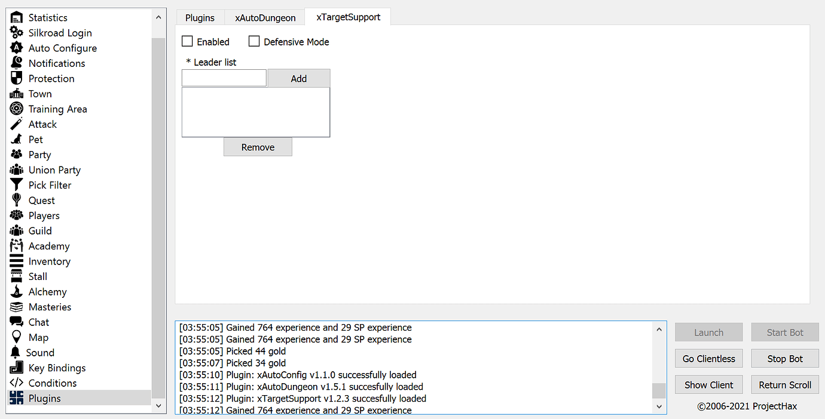This screenshot has height=419, width=825.
Task: Open the Auto Configure section
Action: (x=62, y=48)
